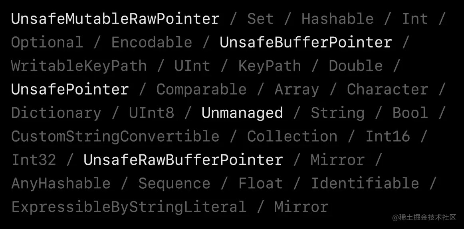Viewport: 464px width, 229px height.
Task: Click the watermark text at bottom right
Action: 424,217
